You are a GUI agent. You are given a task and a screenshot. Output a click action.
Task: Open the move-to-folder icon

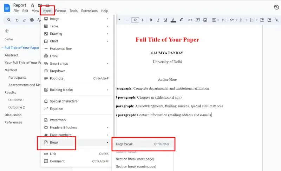point(40,5)
